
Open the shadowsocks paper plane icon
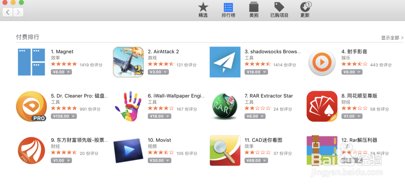(225, 62)
